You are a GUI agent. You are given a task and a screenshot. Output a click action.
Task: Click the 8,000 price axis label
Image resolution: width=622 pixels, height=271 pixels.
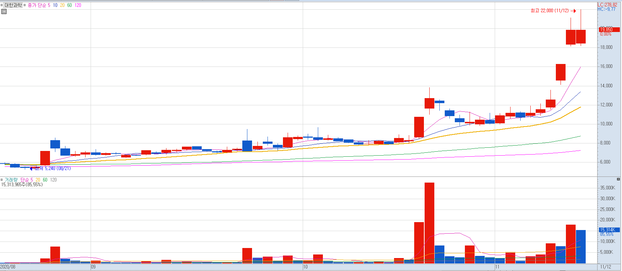click(x=605, y=143)
